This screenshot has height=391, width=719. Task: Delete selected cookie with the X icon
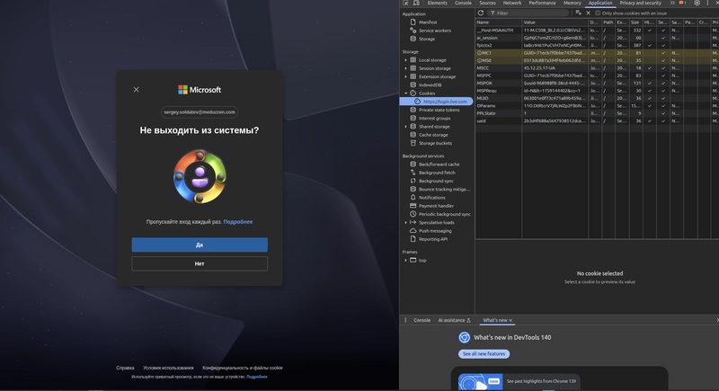(x=589, y=13)
